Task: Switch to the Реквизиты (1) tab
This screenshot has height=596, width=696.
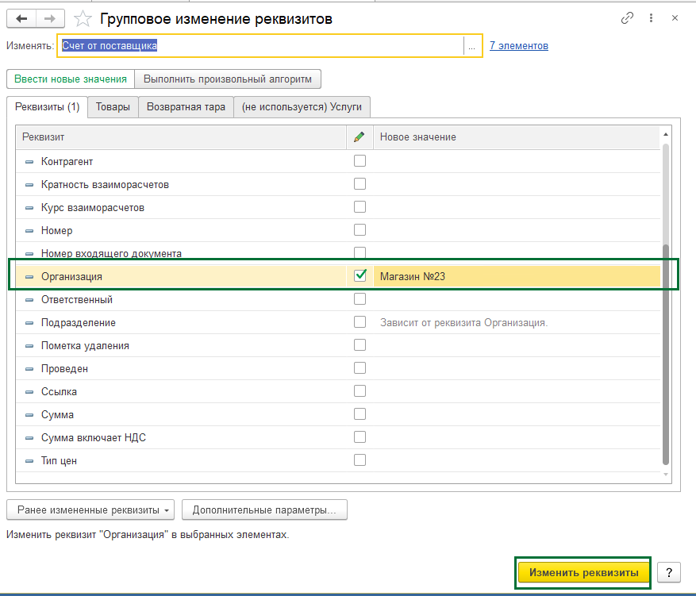Action: tap(47, 107)
